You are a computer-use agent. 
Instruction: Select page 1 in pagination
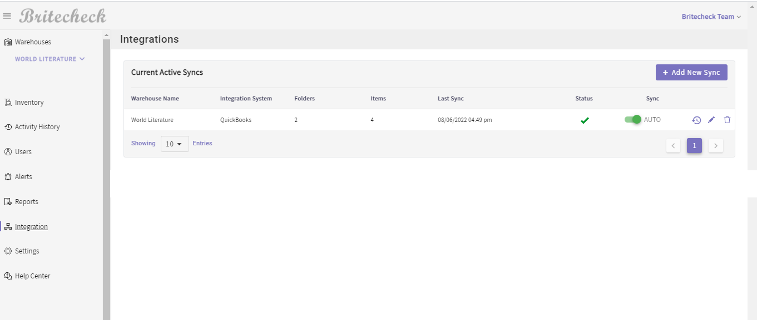click(694, 146)
